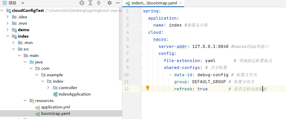
Task: Collapse the main folder
Action: point(19,56)
